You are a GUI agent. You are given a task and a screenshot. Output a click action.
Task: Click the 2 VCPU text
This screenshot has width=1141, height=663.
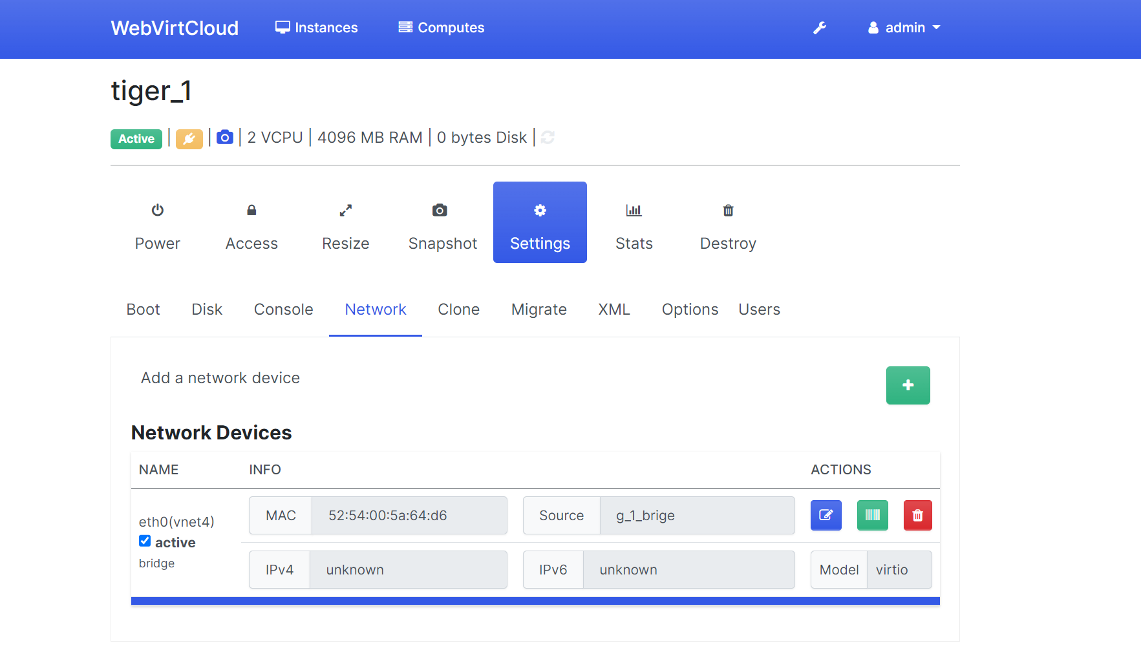point(275,138)
